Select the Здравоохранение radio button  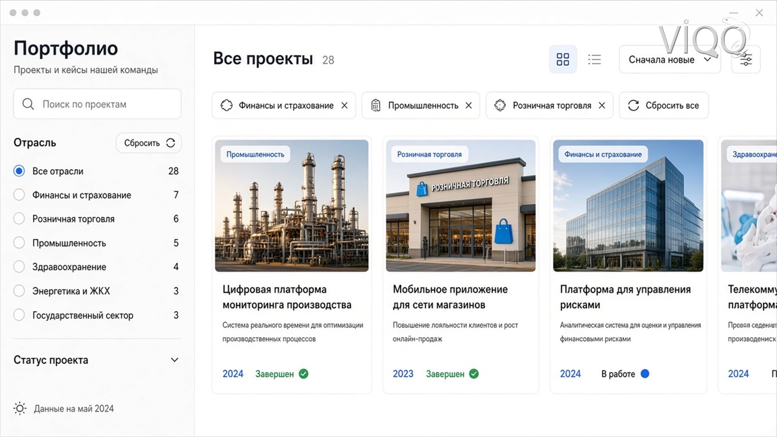19,267
